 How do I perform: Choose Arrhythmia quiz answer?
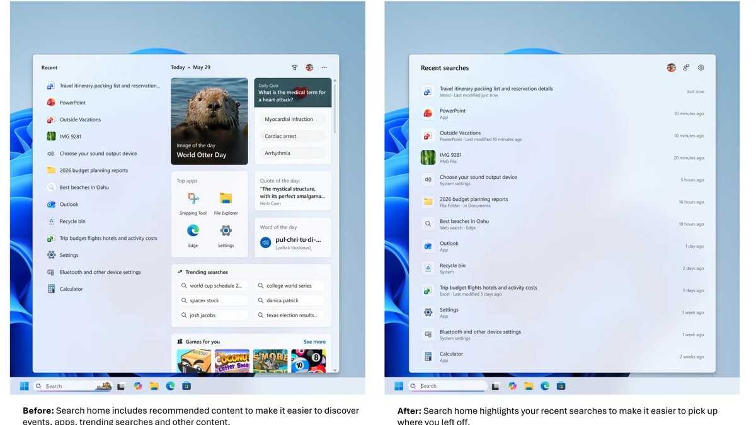293,153
